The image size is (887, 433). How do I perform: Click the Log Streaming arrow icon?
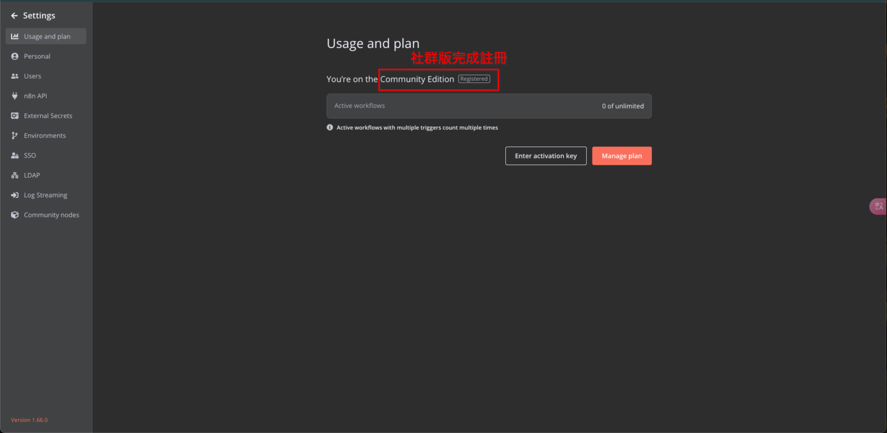pyautogui.click(x=15, y=195)
